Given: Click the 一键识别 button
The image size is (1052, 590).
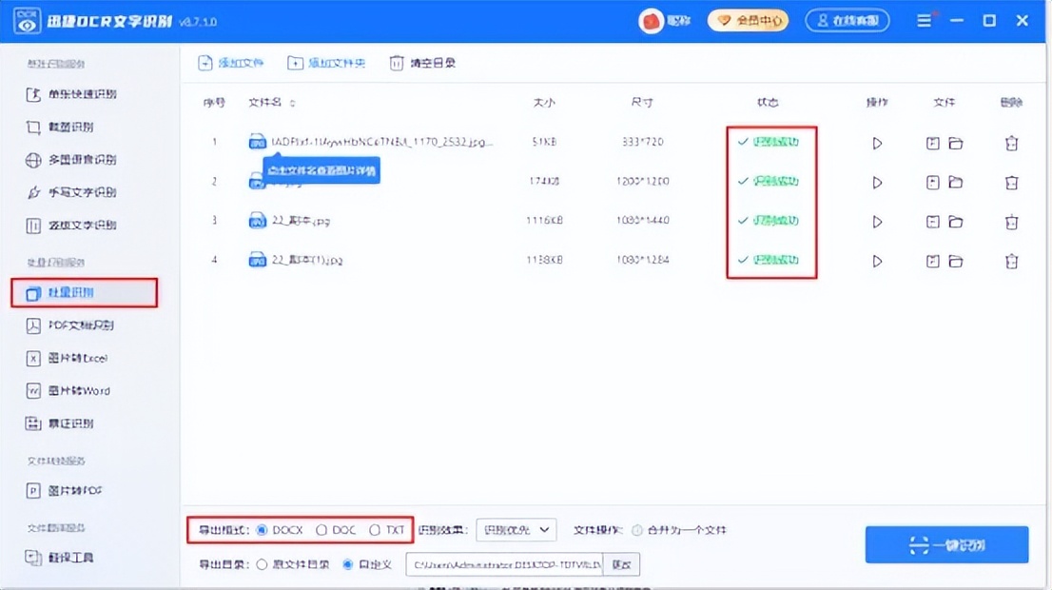Looking at the screenshot, I should [945, 544].
